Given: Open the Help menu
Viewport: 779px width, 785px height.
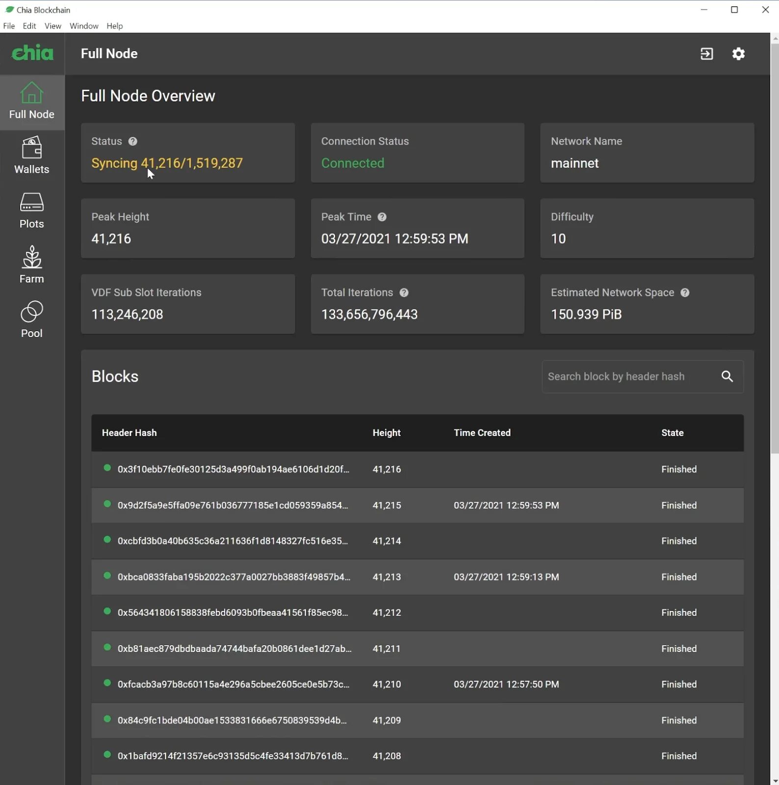Looking at the screenshot, I should click(x=115, y=26).
